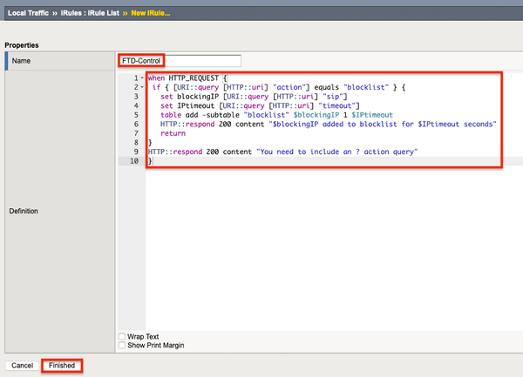The width and height of the screenshot is (523, 377).
Task: Enable the Show Print Margin checkbox
Action: click(122, 346)
